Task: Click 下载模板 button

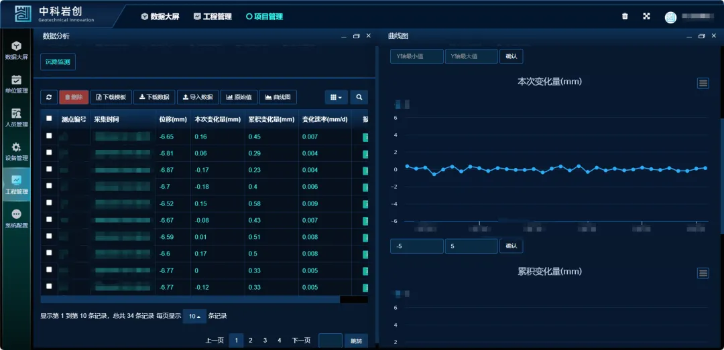Action: [x=111, y=97]
